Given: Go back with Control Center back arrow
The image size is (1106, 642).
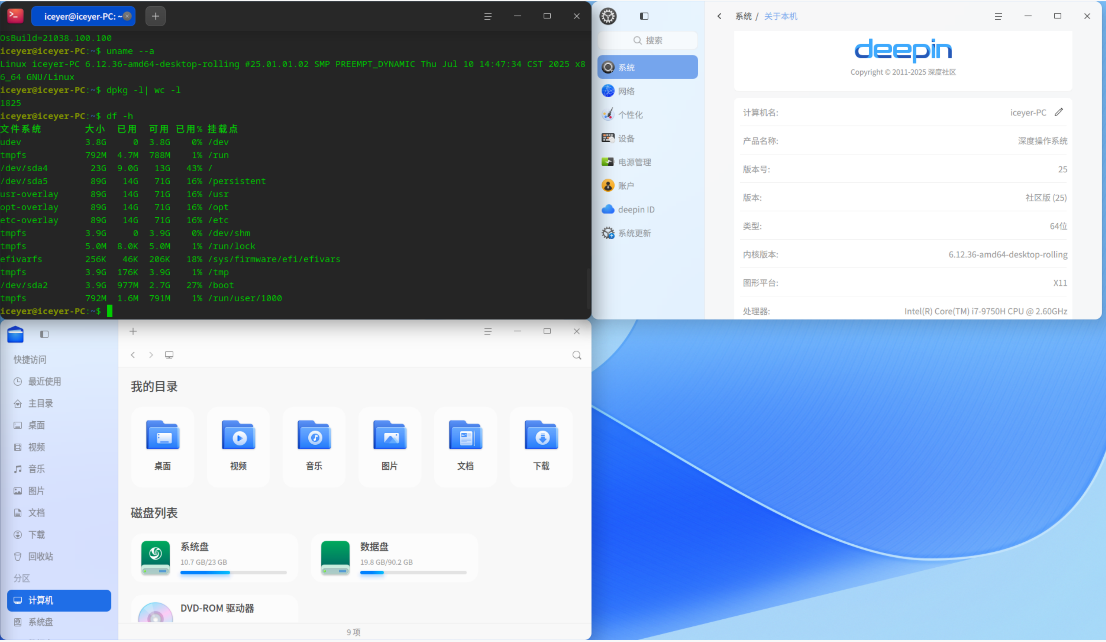Looking at the screenshot, I should coord(719,16).
